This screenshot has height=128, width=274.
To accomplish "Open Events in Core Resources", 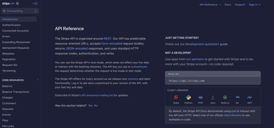I will tap(7, 115).
